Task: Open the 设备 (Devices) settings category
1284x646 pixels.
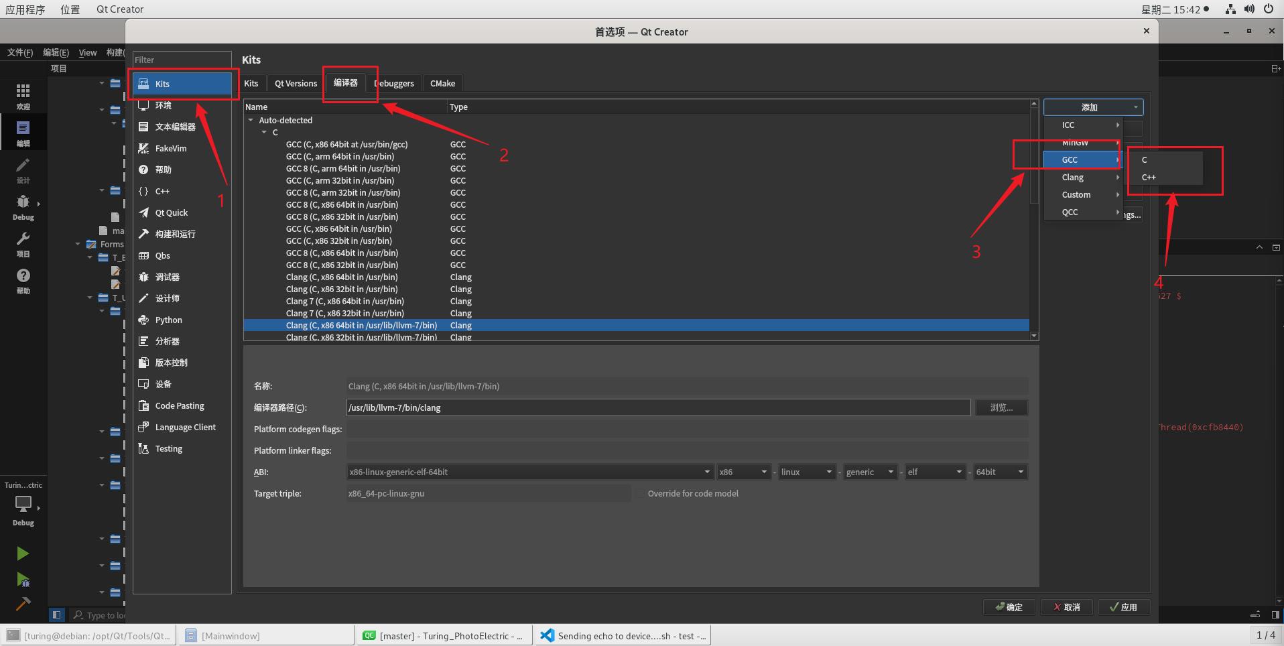Action: (182, 384)
